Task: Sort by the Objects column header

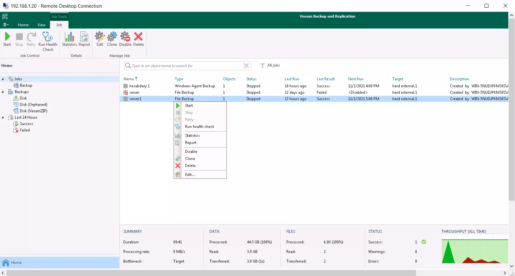Action: click(229, 79)
